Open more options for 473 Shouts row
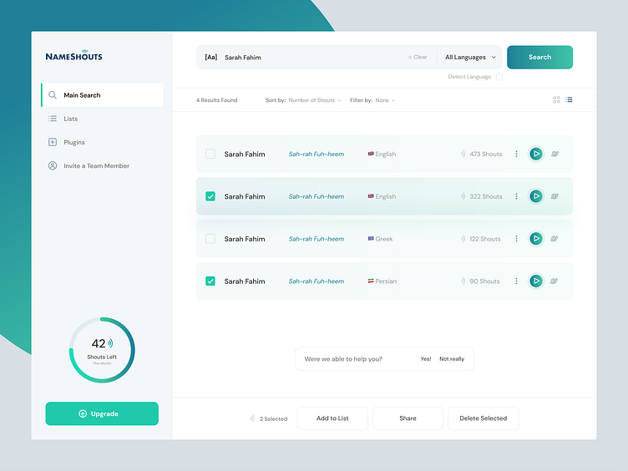Screen dimensions: 628x471 (x=516, y=154)
